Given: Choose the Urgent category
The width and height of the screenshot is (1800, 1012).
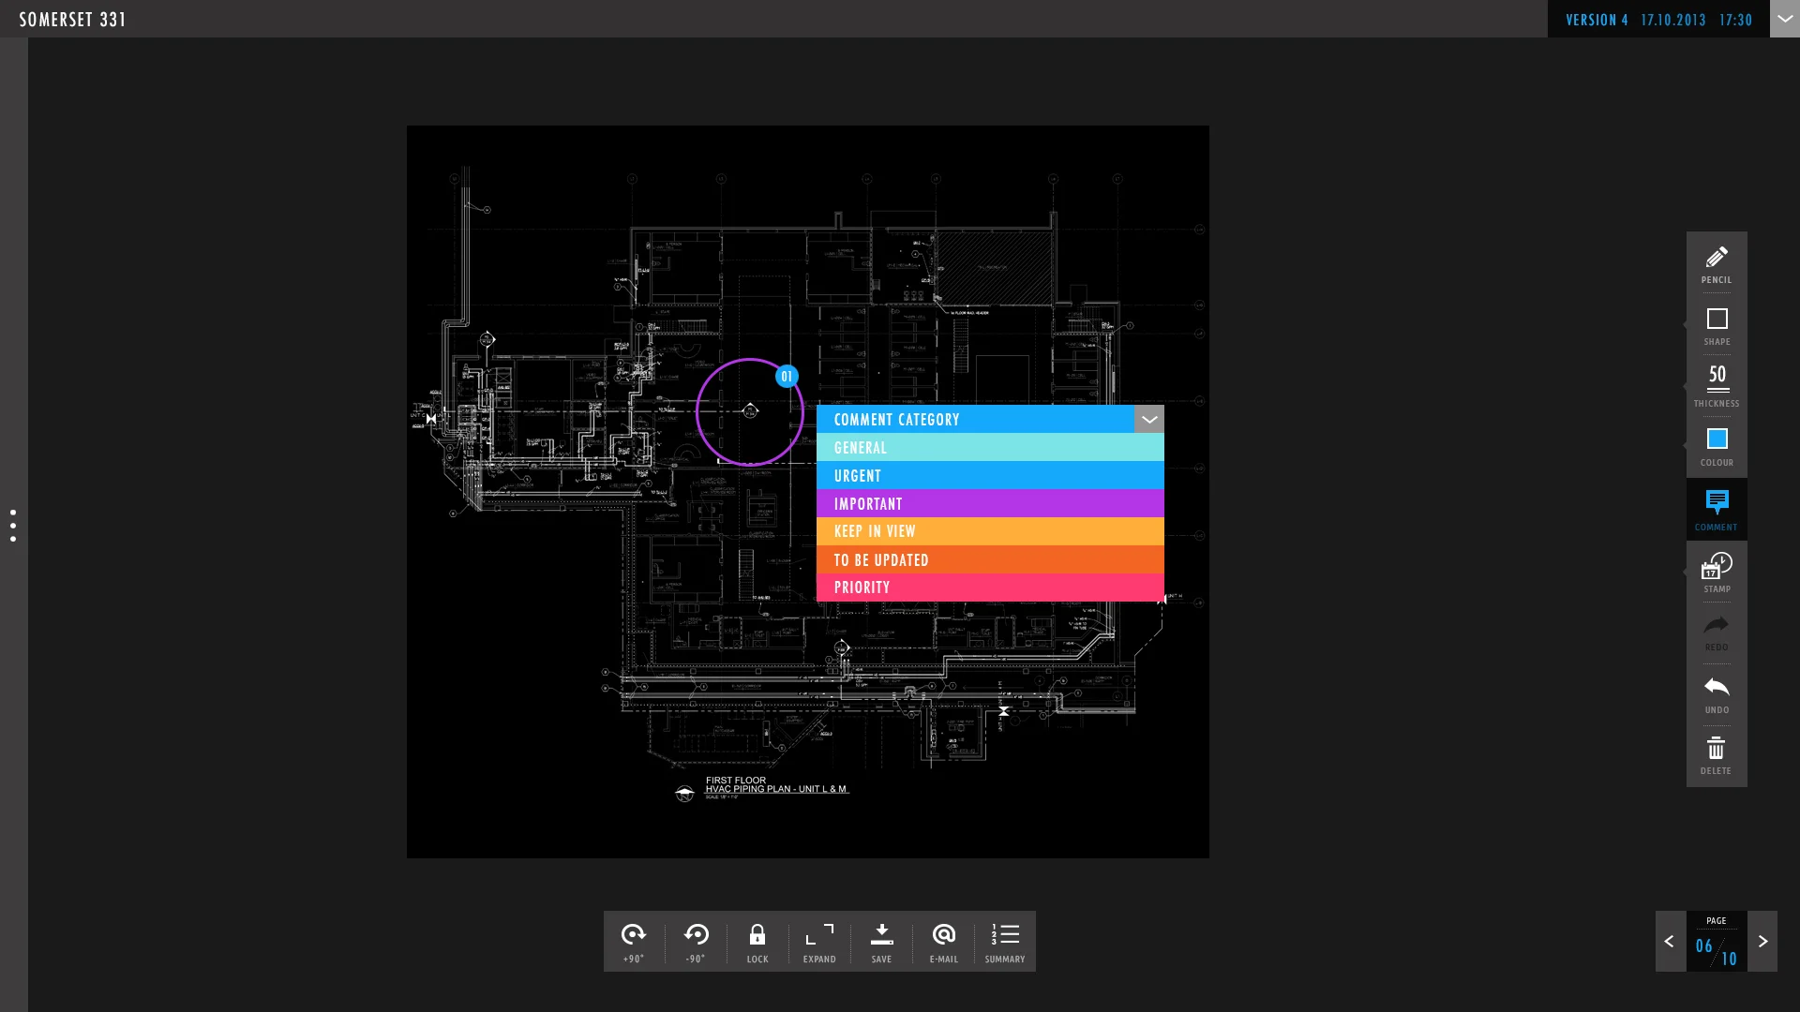Looking at the screenshot, I should [x=990, y=475].
